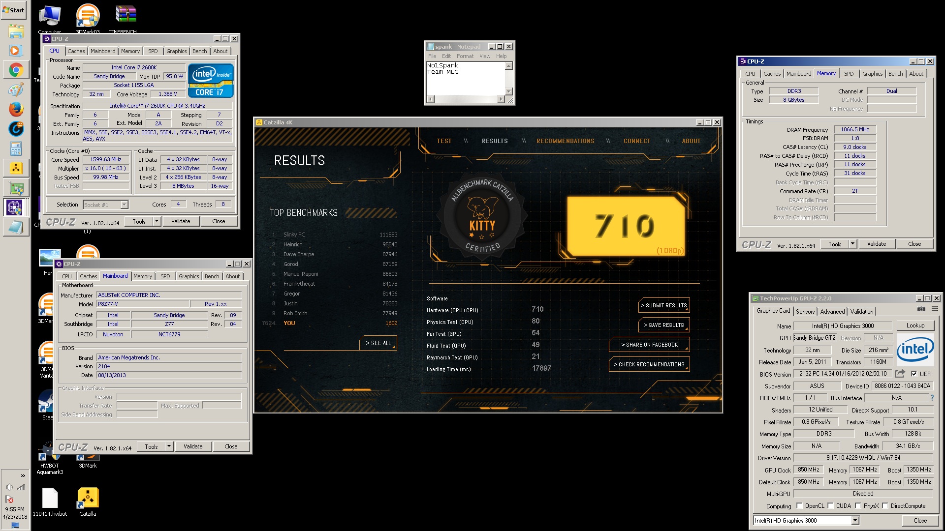Click SHARE ON FACEBOOK in Catzilla
The image size is (945, 531).
tap(649, 345)
